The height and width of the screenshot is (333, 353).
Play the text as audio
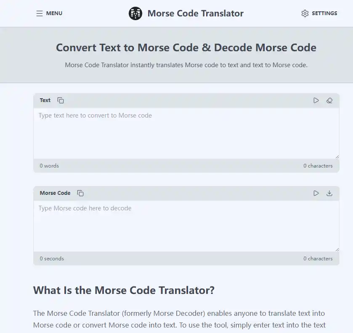[x=316, y=100]
